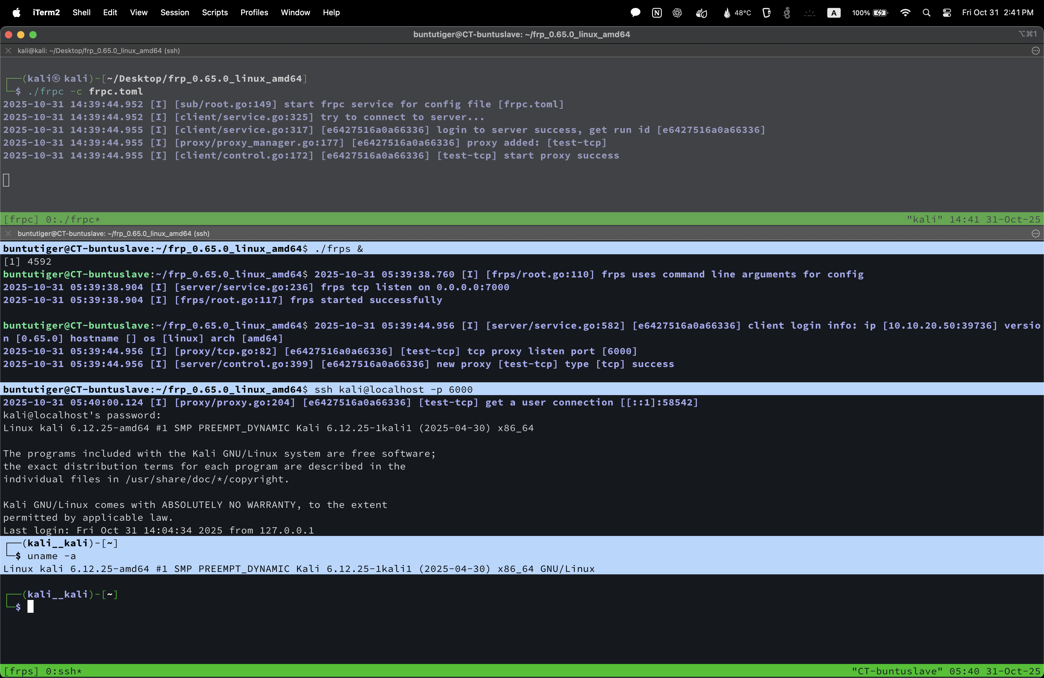The image size is (1044, 678).
Task: Click the flame temperature 48°C indicator
Action: coord(737,13)
